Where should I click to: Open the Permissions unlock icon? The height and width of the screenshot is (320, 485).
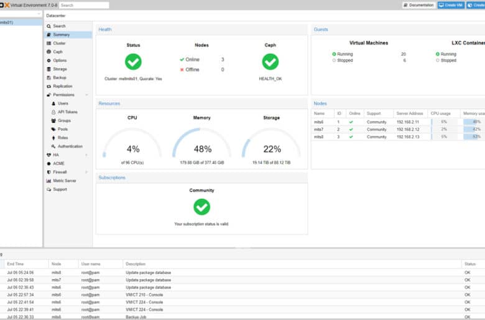(x=48, y=95)
